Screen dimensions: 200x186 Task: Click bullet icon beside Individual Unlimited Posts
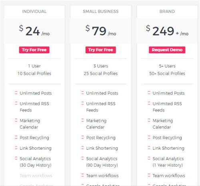[x=16, y=93]
